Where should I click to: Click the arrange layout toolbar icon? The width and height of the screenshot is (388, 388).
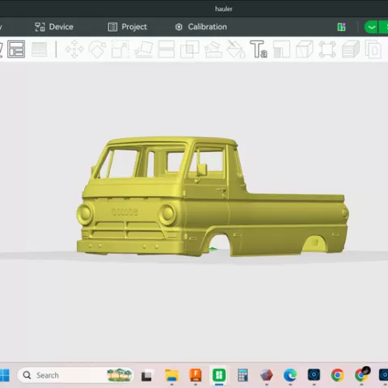click(16, 49)
